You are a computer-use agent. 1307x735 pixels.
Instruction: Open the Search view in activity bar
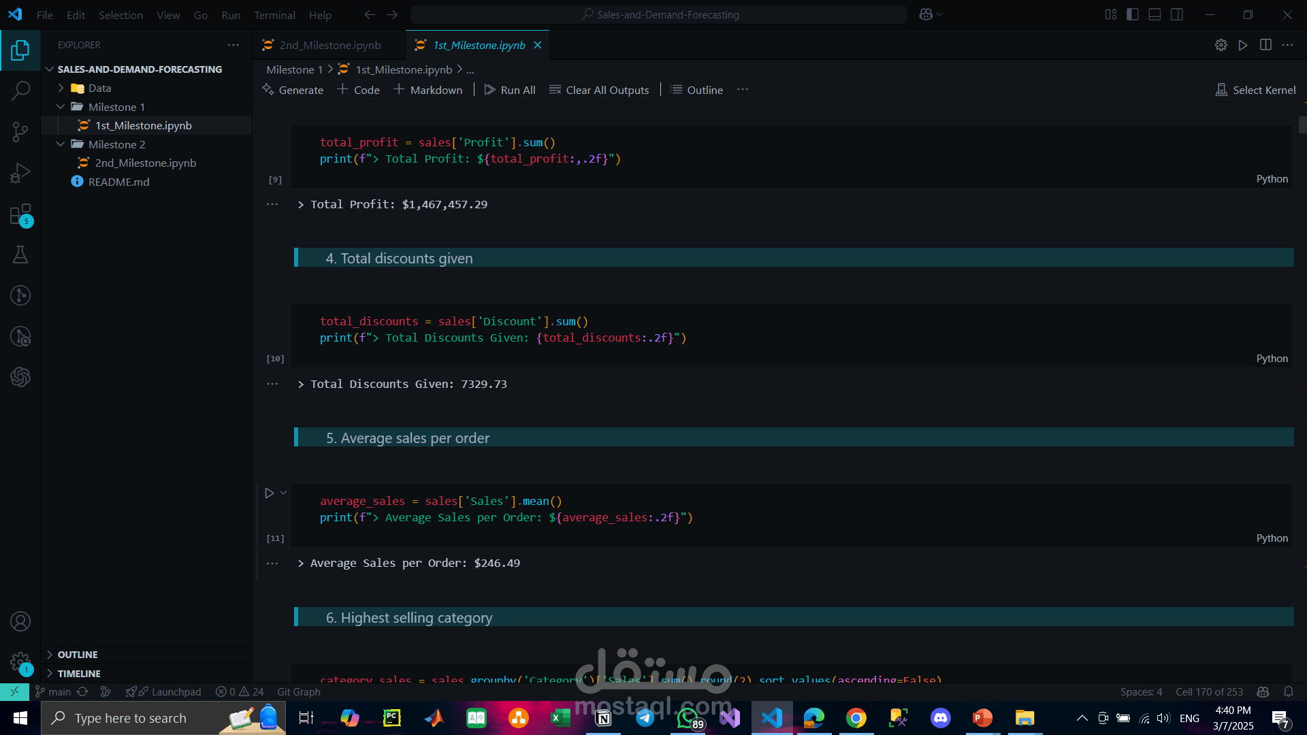pos(20,91)
